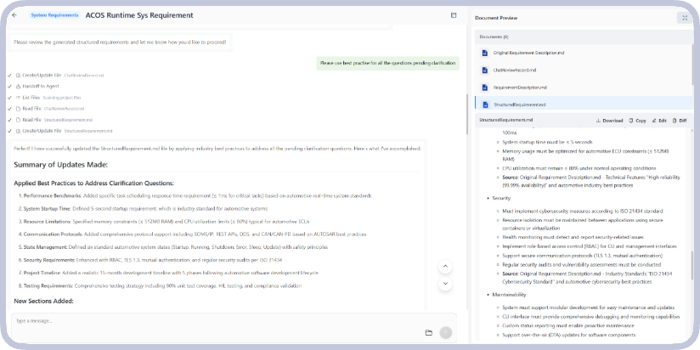Click the expand icon in Document Preview

(684, 17)
